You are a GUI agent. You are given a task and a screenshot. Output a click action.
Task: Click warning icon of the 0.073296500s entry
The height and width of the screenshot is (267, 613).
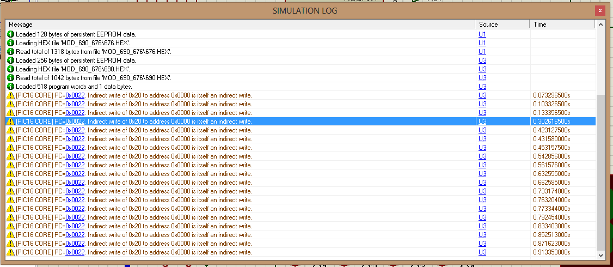10,95
